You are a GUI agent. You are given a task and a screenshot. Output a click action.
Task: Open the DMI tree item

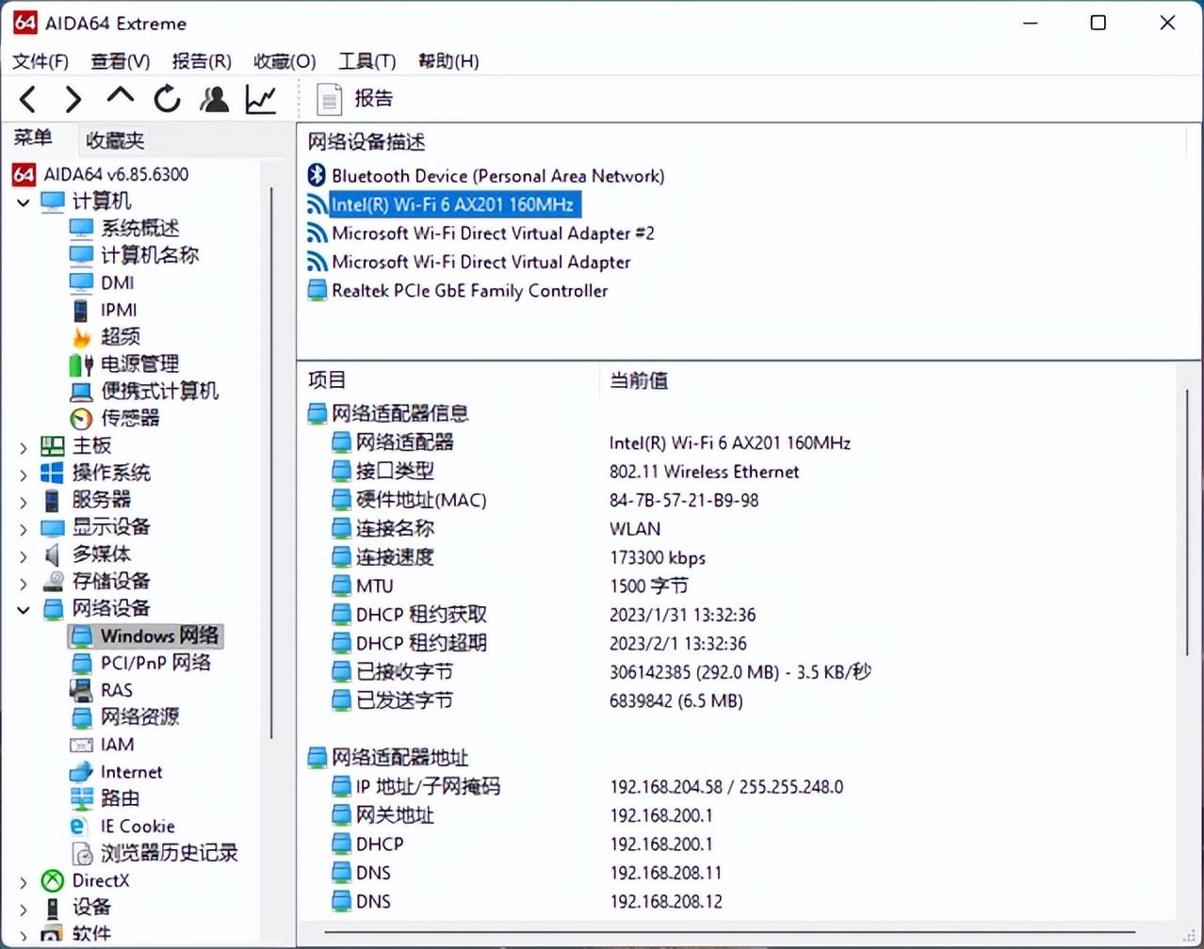pos(102,282)
